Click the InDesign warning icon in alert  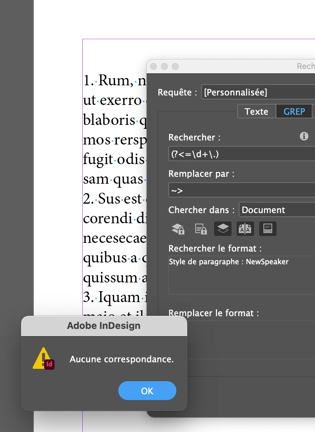(x=44, y=358)
